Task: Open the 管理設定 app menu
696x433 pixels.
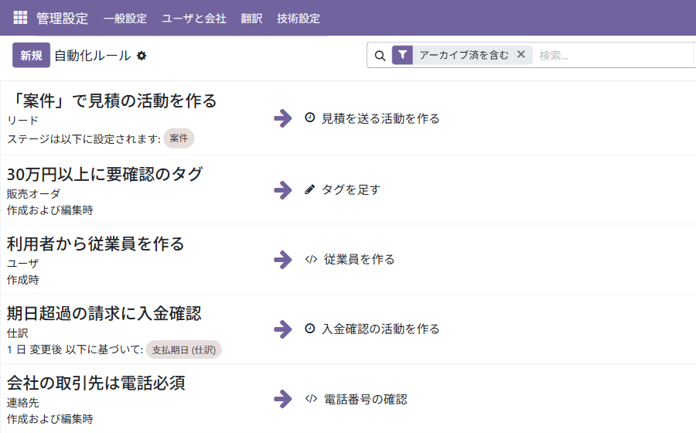Action: click(x=62, y=19)
